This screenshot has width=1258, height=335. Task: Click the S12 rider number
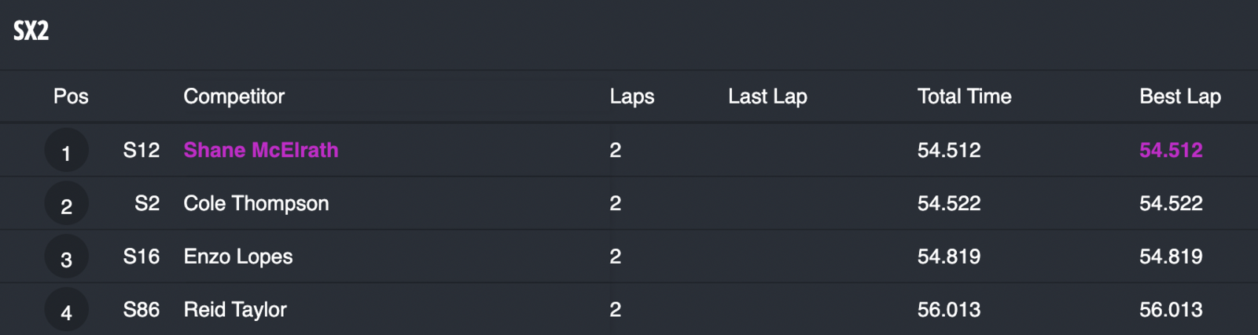[141, 150]
